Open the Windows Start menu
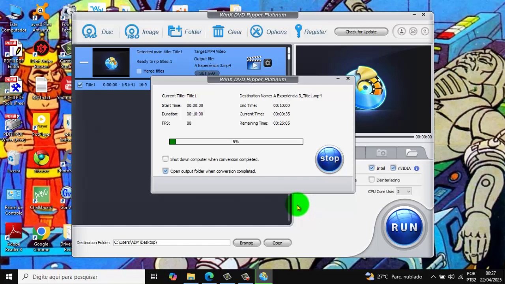This screenshot has width=505, height=284. pyautogui.click(x=9, y=277)
